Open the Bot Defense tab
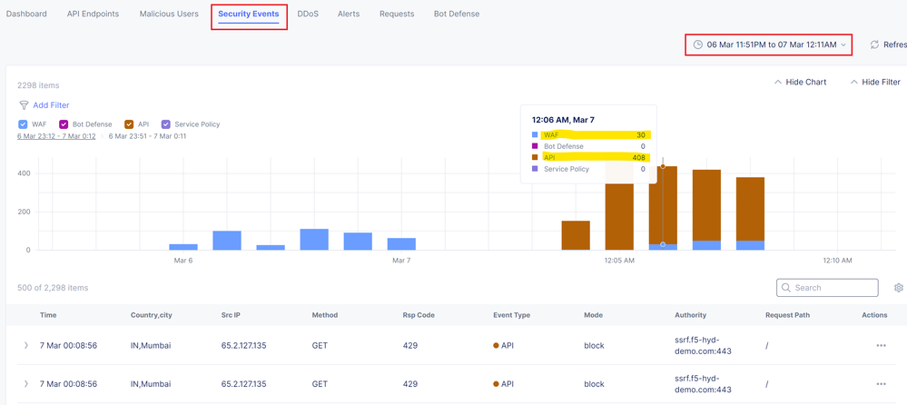The width and height of the screenshot is (907, 405). tap(456, 15)
